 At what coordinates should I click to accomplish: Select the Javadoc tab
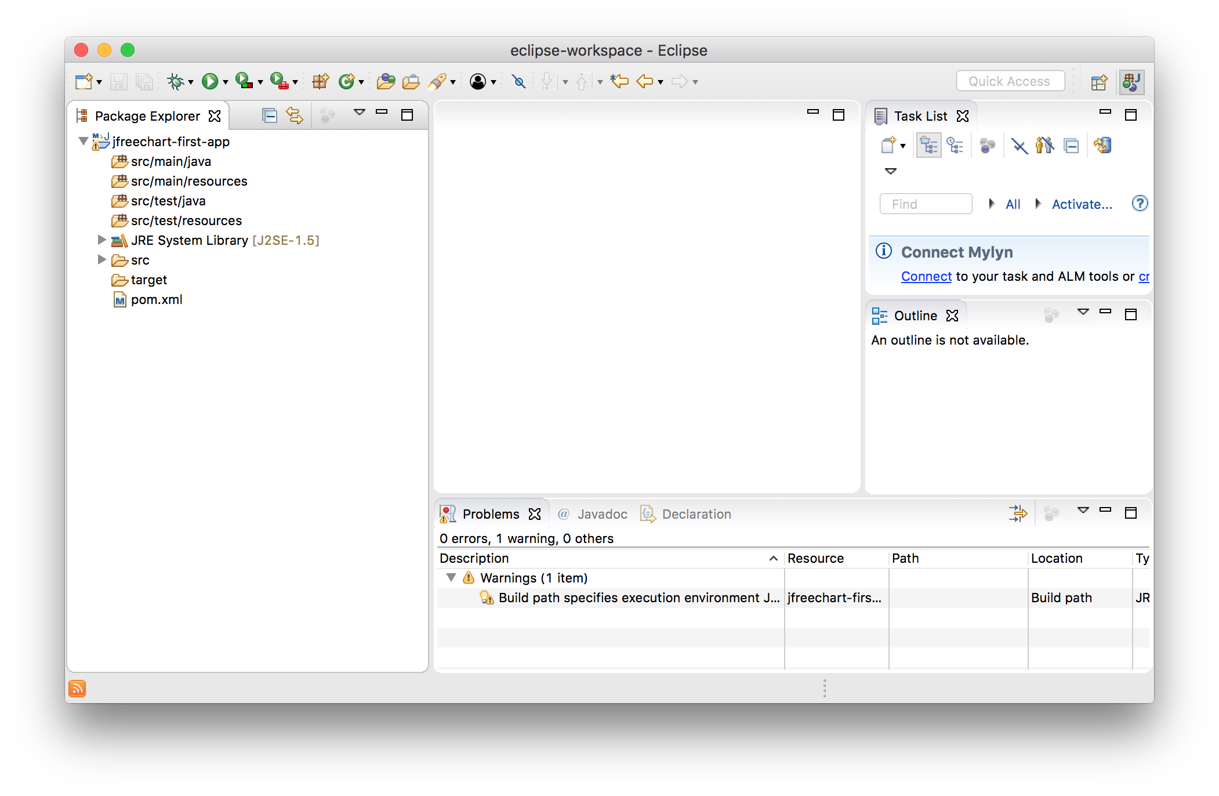(x=590, y=513)
